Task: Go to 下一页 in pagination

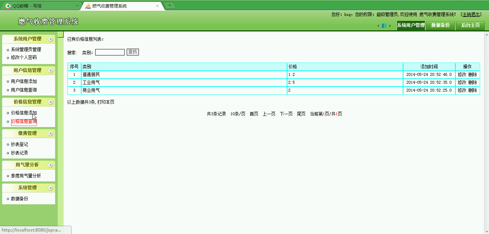Action: tap(286, 114)
